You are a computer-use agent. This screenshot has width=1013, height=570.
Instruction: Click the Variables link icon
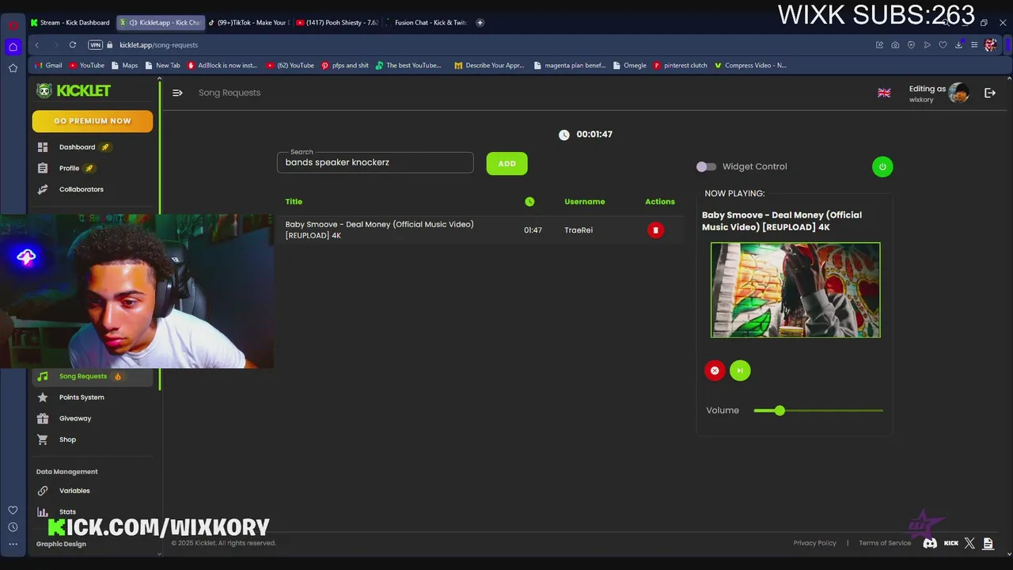click(43, 491)
